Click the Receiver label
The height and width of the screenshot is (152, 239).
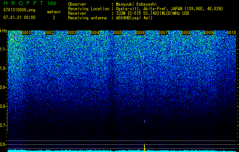(x=77, y=13)
